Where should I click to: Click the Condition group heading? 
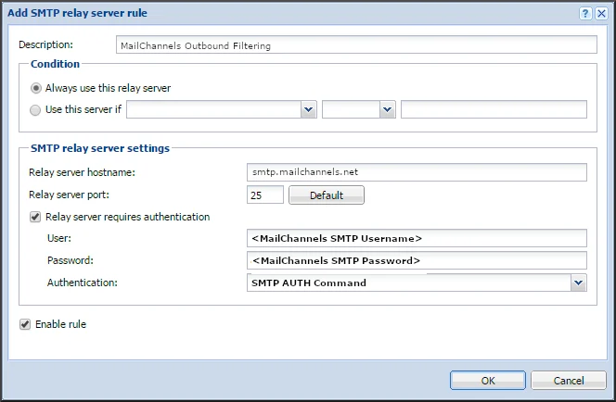coord(55,64)
